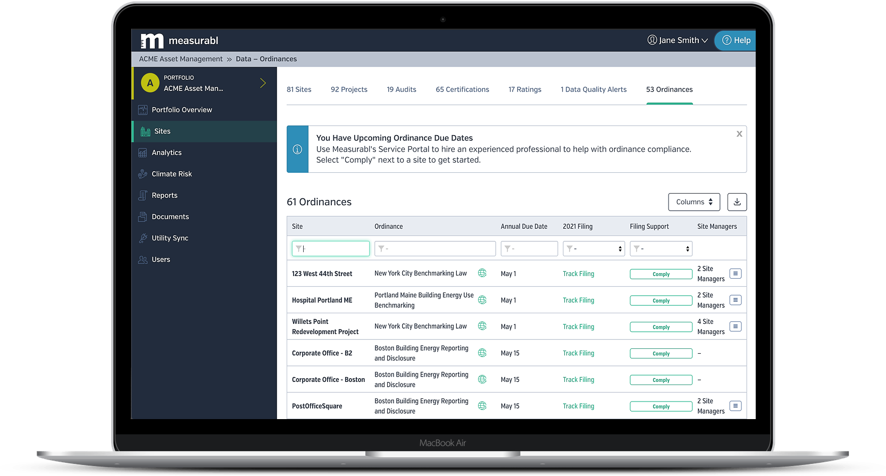
Task: Click the Documents sidebar icon
Action: (x=143, y=217)
